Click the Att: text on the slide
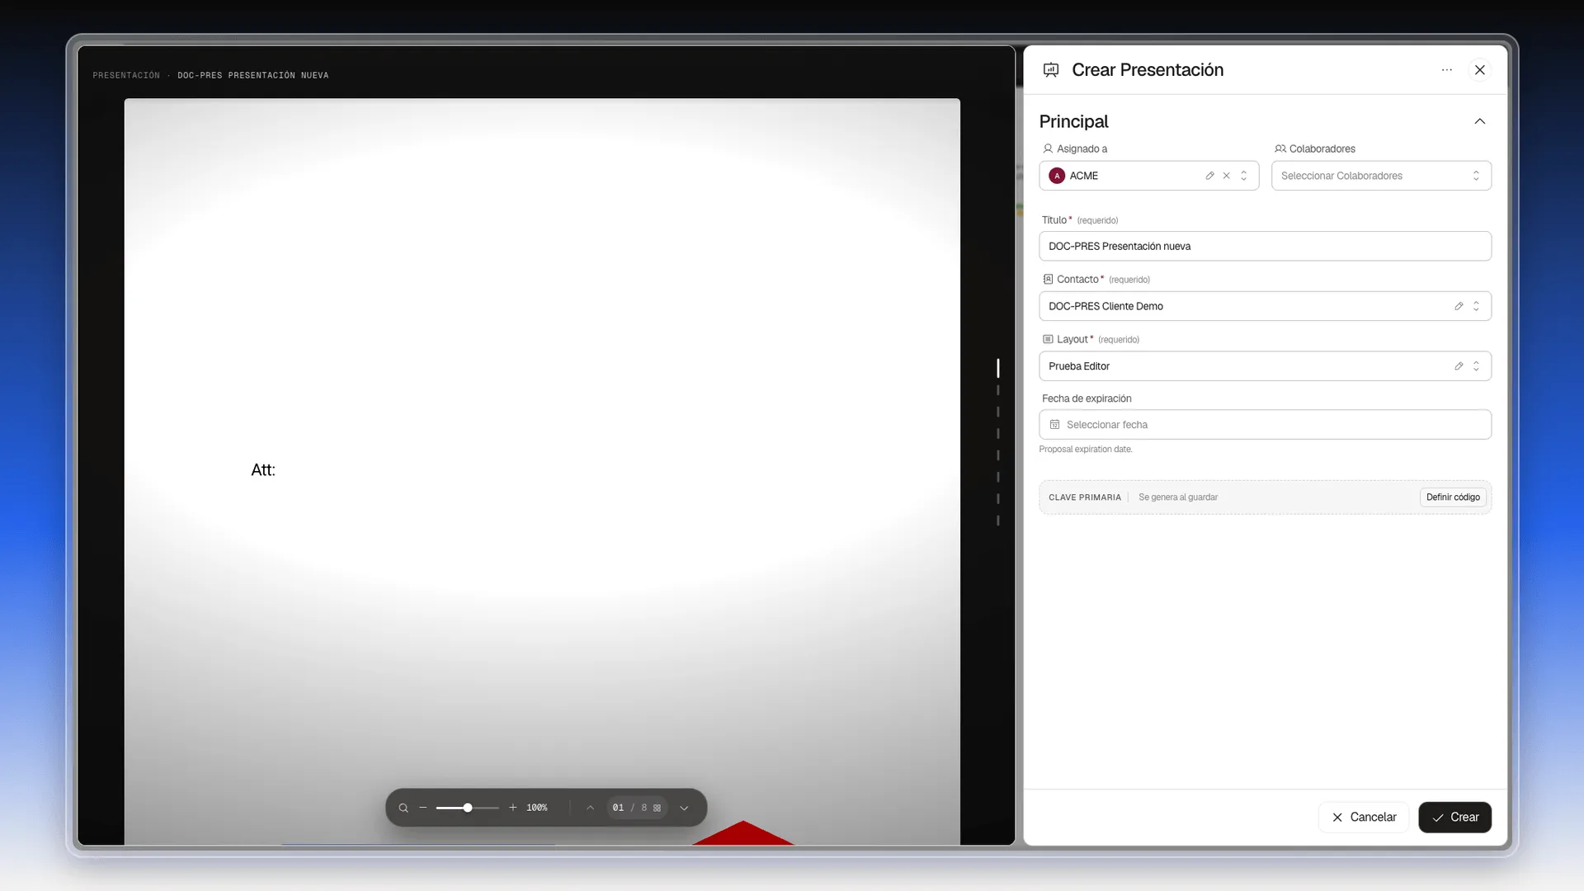 pos(263,469)
